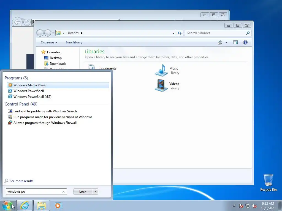The height and width of the screenshot is (211, 282).
Task: Click the Control Panel (49) group header
Action: [21, 104]
